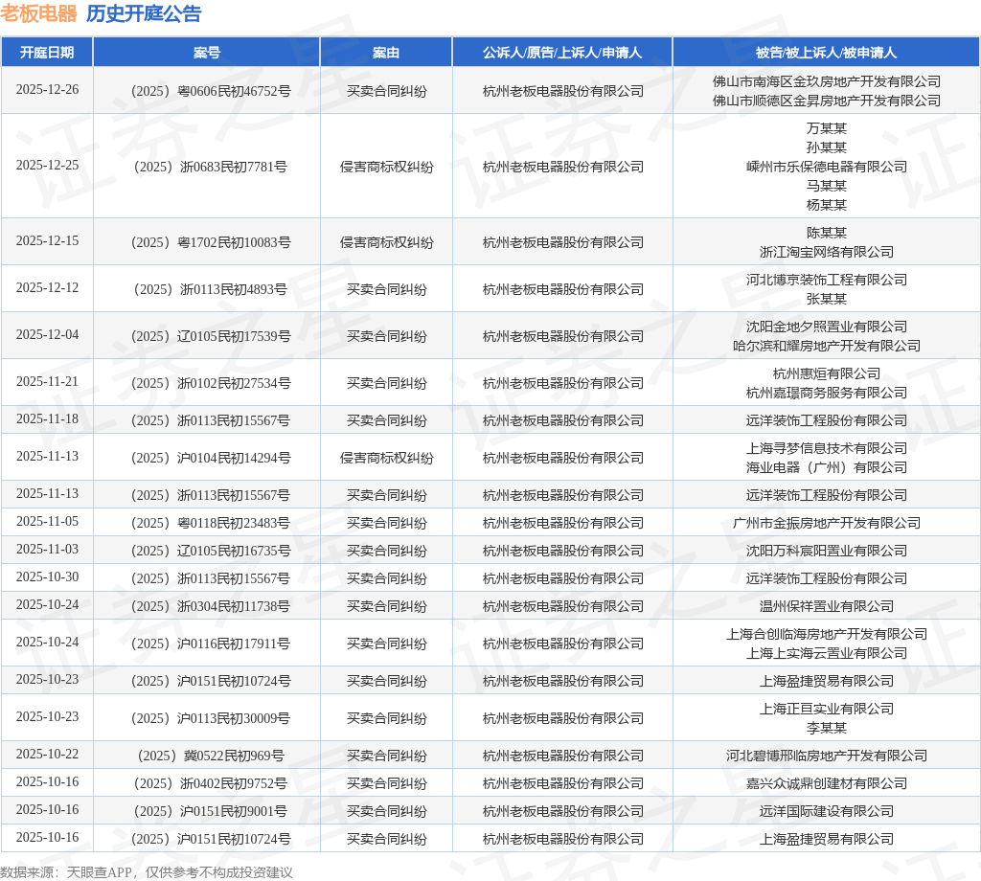
Task: Click case number 浙0113民初4893号
Action: (x=211, y=289)
